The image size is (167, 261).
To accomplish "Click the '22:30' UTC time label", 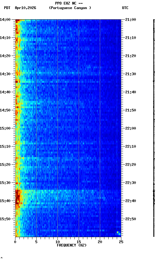I will pyautogui.click(x=131, y=183).
